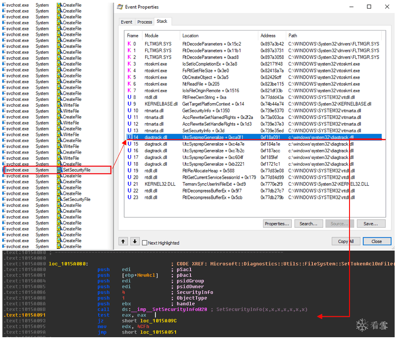Image resolution: width=396 pixels, height=339 pixels.
Task: Select the highlighted diagtrack.dll frame 14 row
Action: [x=254, y=137]
